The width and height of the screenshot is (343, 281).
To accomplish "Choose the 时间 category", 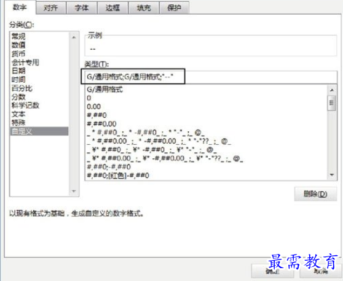I will pos(39,80).
